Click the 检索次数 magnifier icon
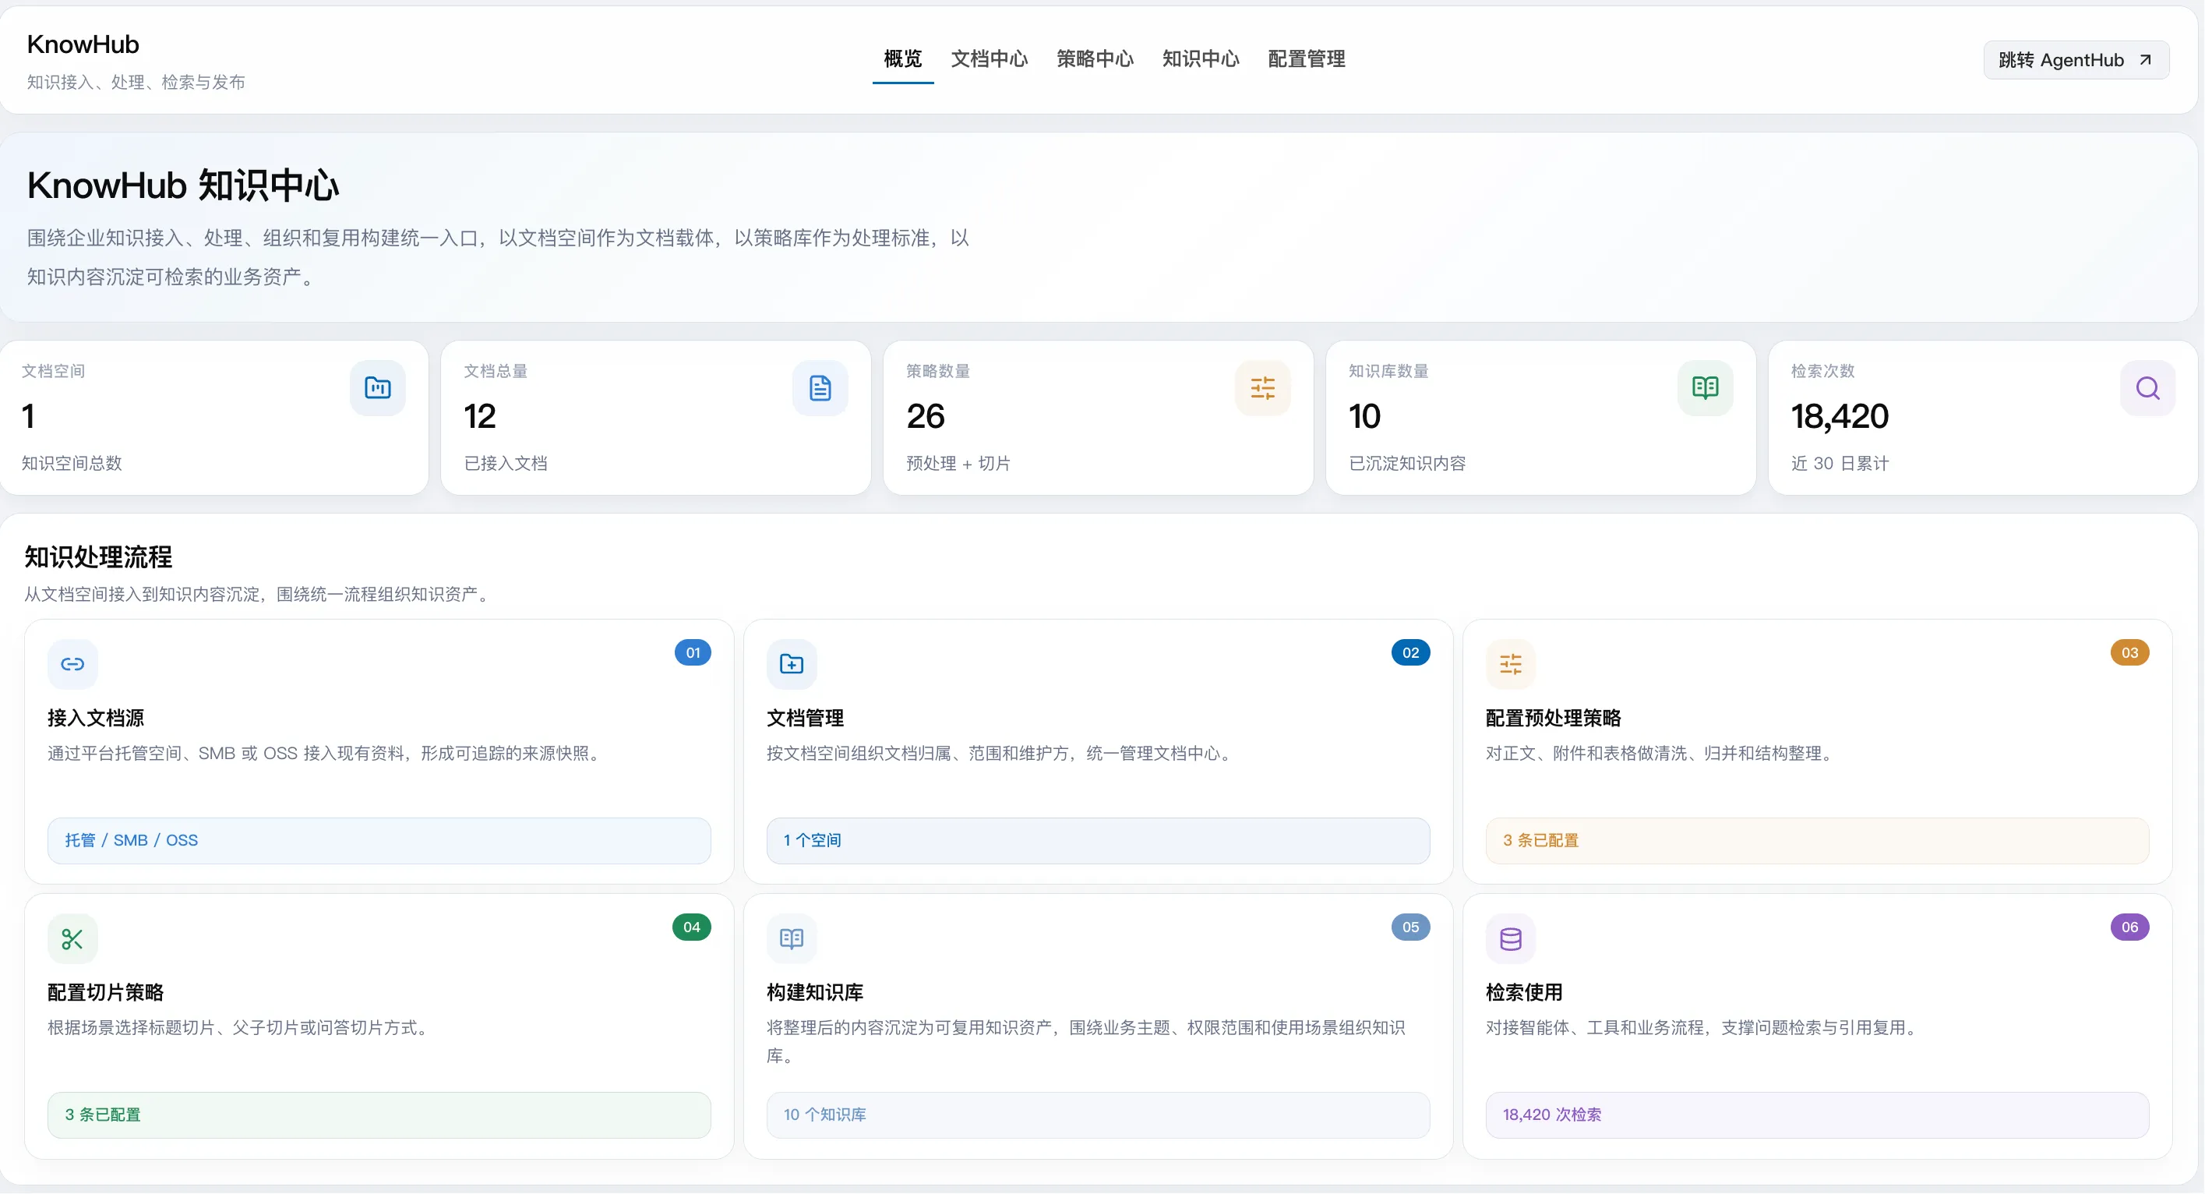This screenshot has width=2205, height=1194. (2147, 388)
